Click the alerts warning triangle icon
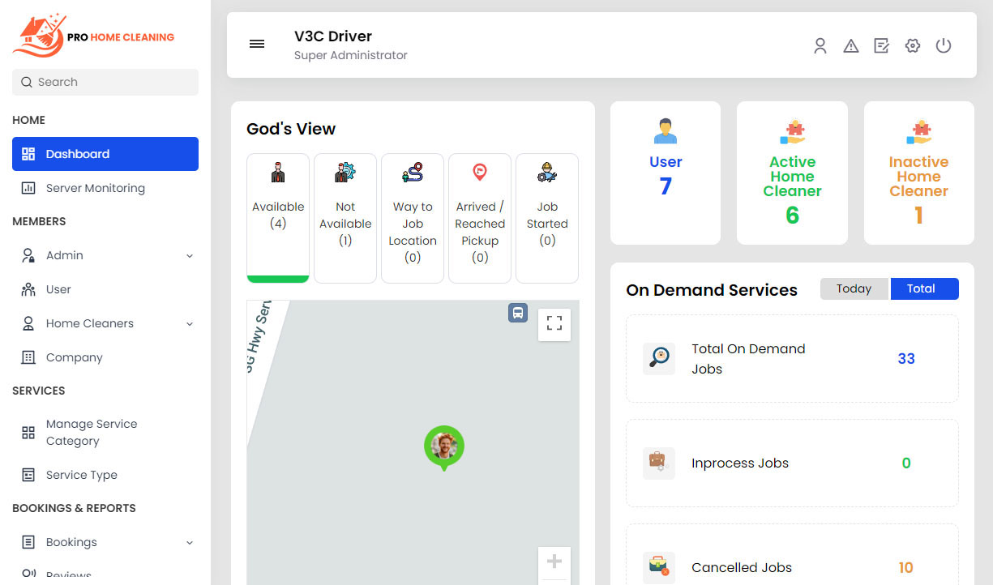The image size is (993, 585). pyautogui.click(x=850, y=46)
